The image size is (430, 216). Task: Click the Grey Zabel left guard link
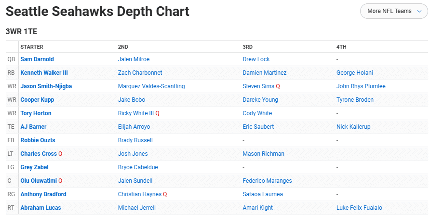(35, 167)
